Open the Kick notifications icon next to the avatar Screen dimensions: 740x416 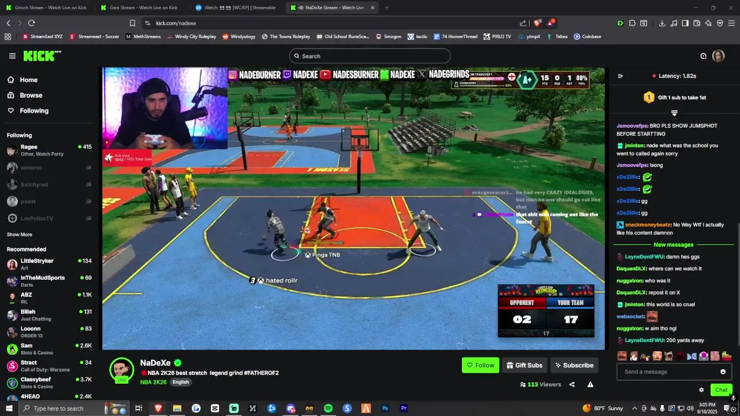704,56
